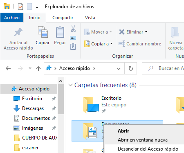The height and width of the screenshot is (153, 184).
Task: Click the Eliminar red X icon
Action: point(122,32)
